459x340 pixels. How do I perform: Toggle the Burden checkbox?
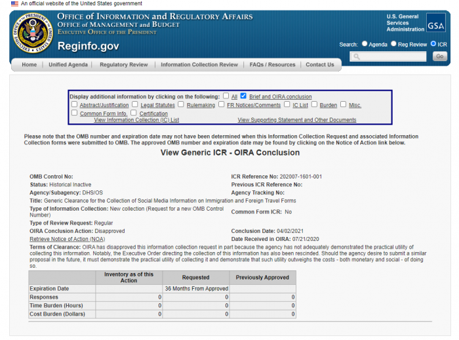point(314,104)
